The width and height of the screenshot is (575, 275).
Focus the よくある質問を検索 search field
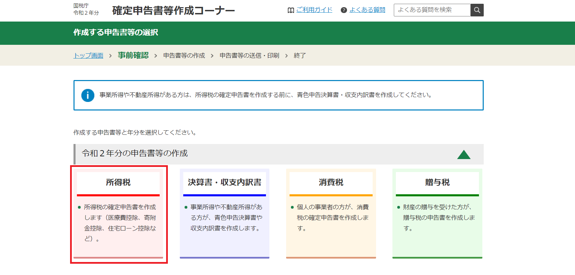pos(432,10)
